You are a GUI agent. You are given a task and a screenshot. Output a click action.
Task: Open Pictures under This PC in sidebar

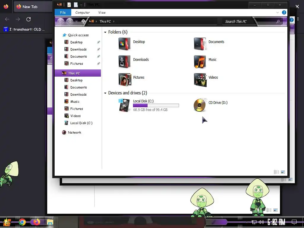tap(77, 109)
